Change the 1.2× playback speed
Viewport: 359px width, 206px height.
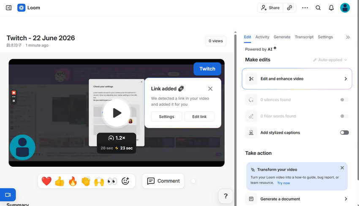tap(117, 138)
